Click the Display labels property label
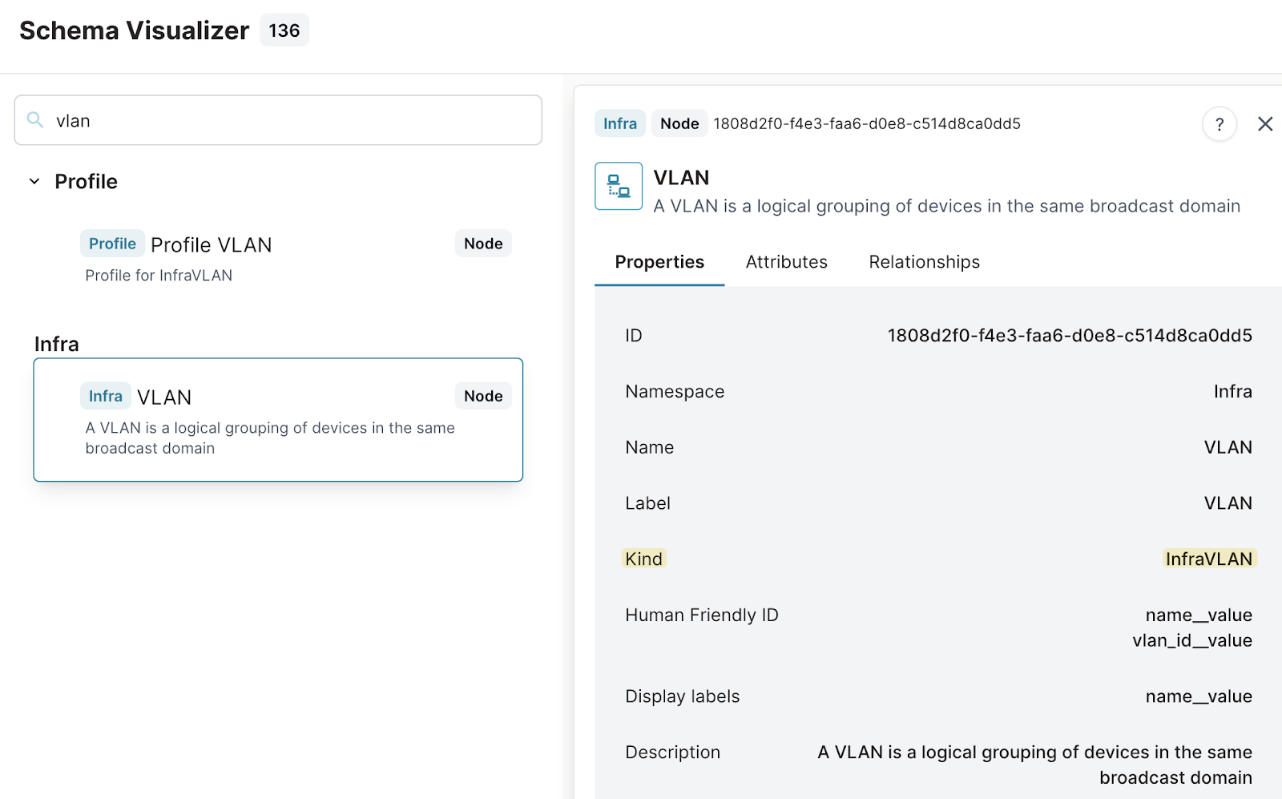Screen dimensions: 1282x799 point(683,696)
